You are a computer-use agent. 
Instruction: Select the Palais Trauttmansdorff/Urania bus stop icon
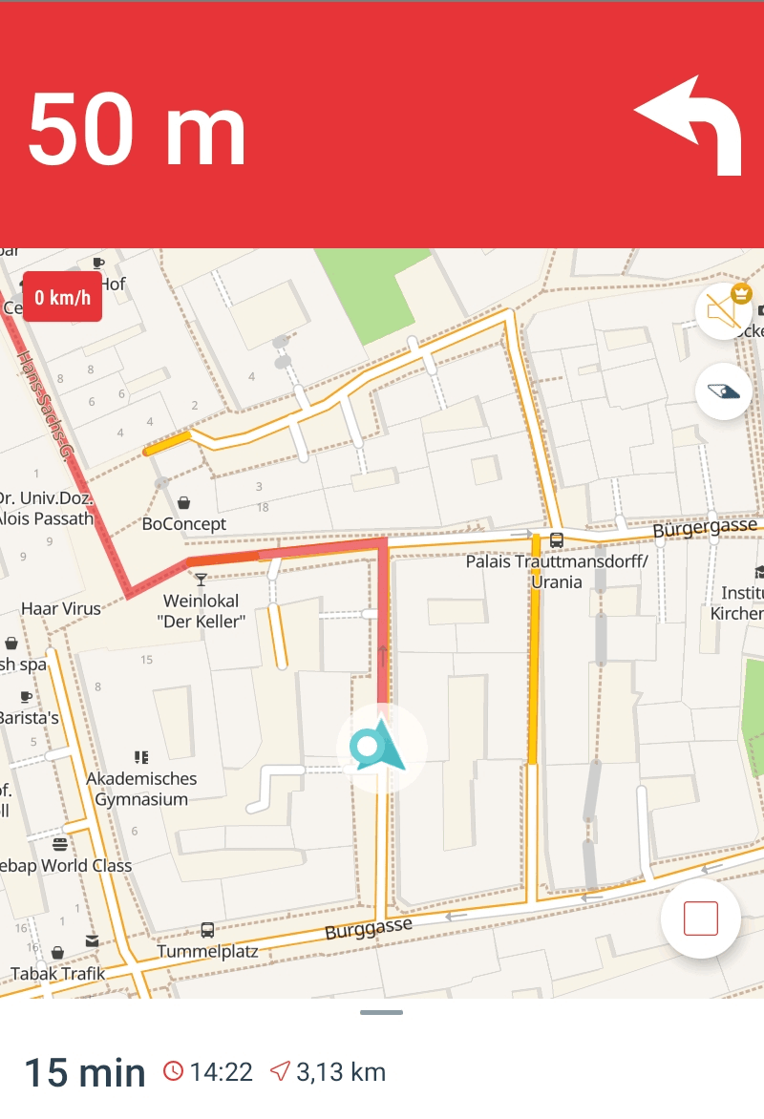[556, 540]
